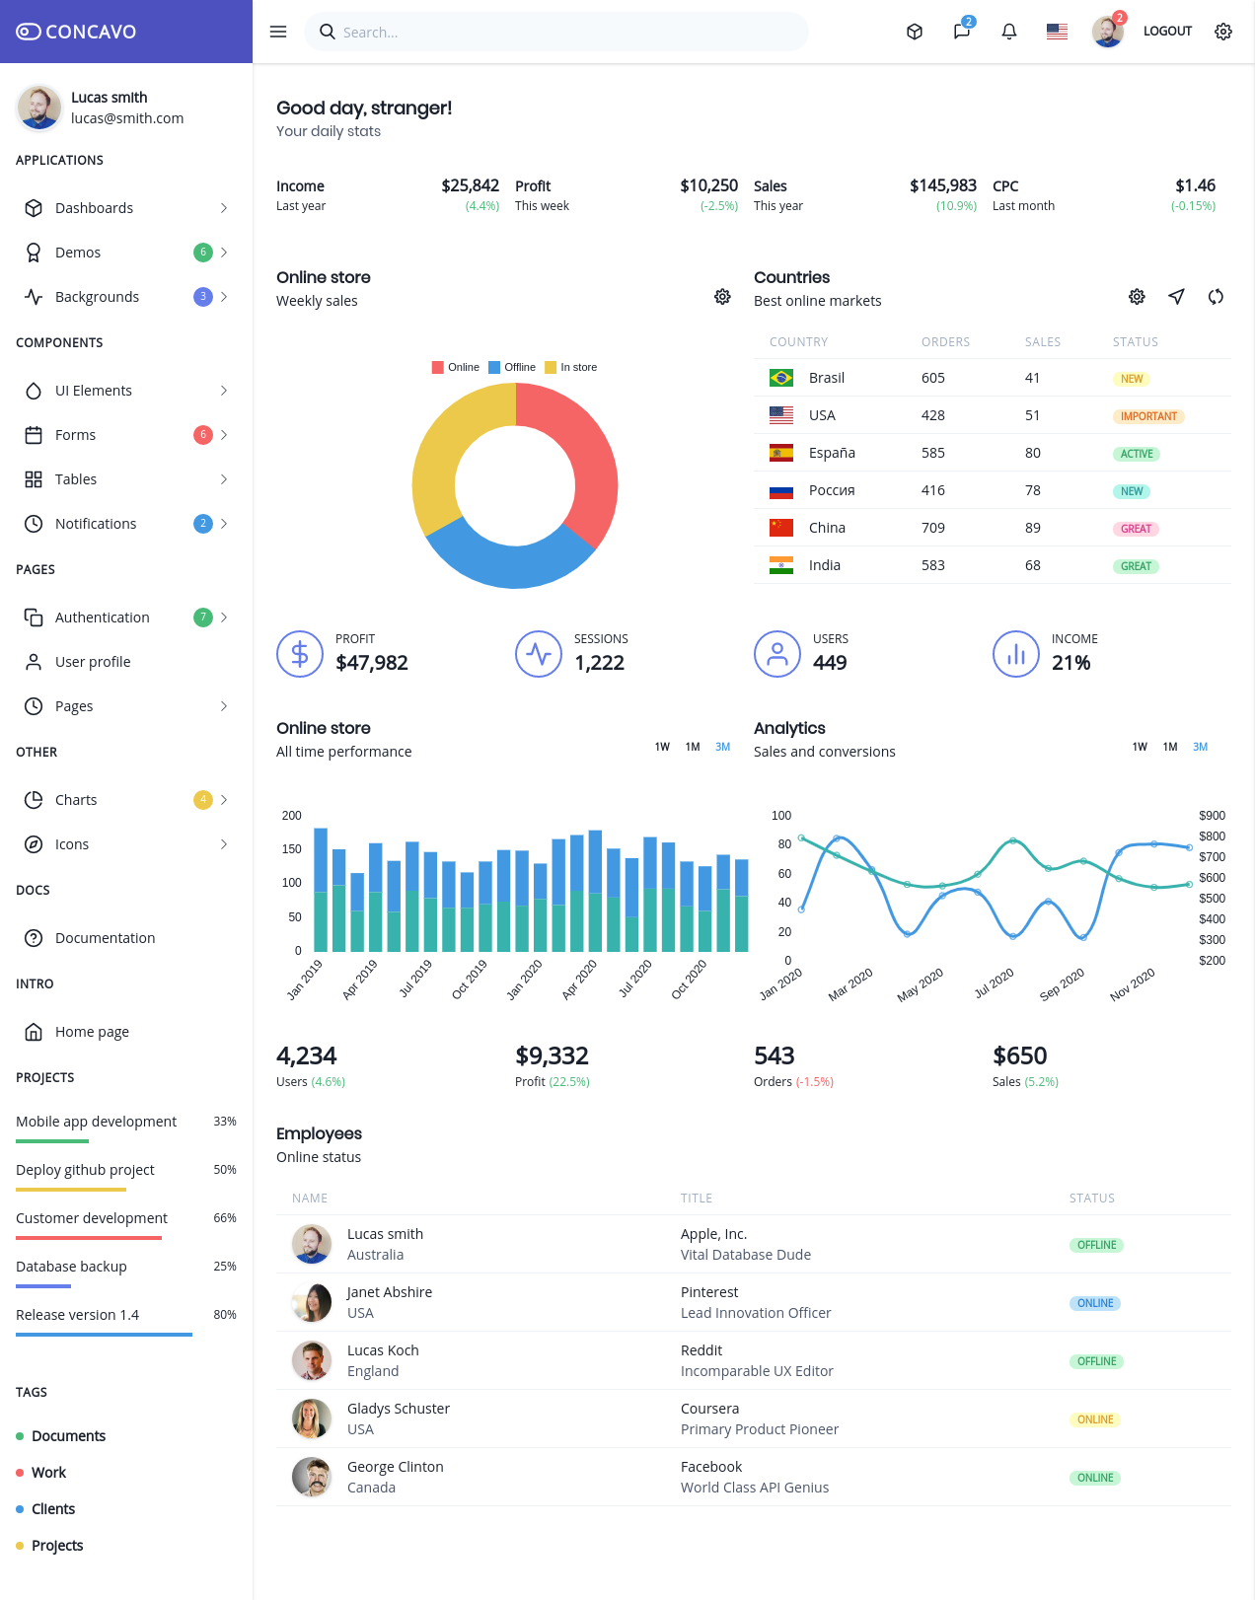The width and height of the screenshot is (1255, 1600).
Task: Click the Profit dollar circle icon
Action: 300,654
